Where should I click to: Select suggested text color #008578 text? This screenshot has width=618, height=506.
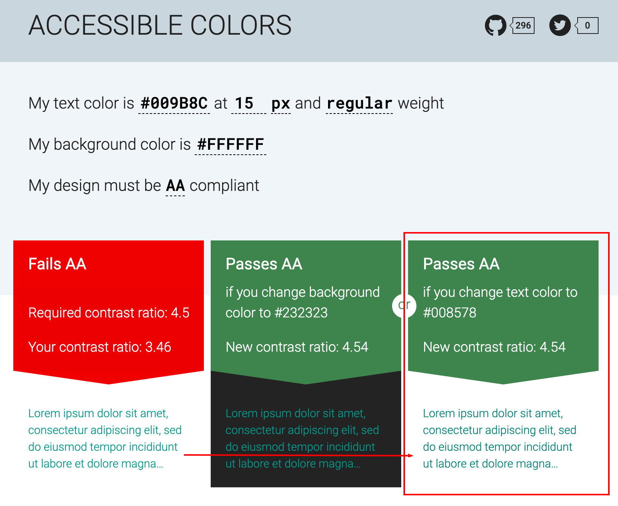450,312
